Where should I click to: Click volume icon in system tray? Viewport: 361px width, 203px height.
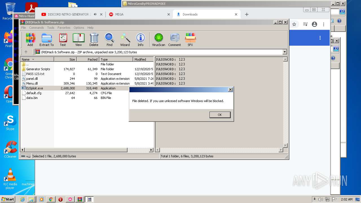[x=321, y=199]
